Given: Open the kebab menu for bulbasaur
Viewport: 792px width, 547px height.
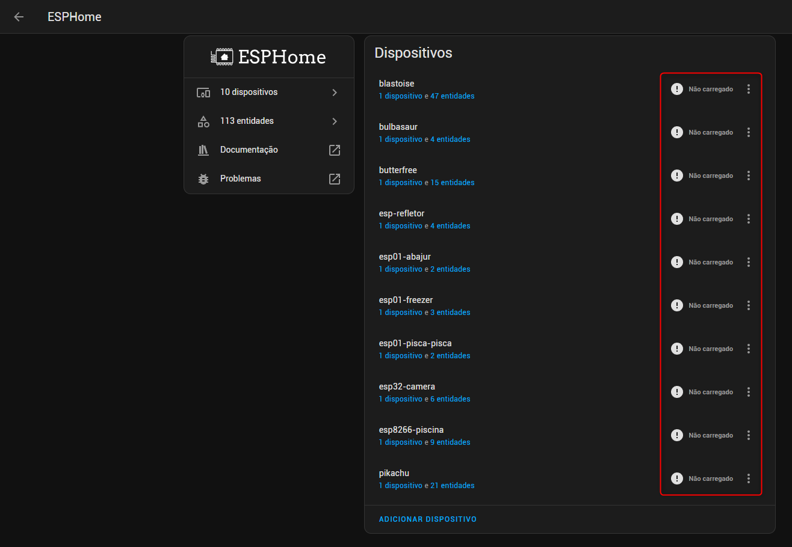Looking at the screenshot, I should [749, 132].
